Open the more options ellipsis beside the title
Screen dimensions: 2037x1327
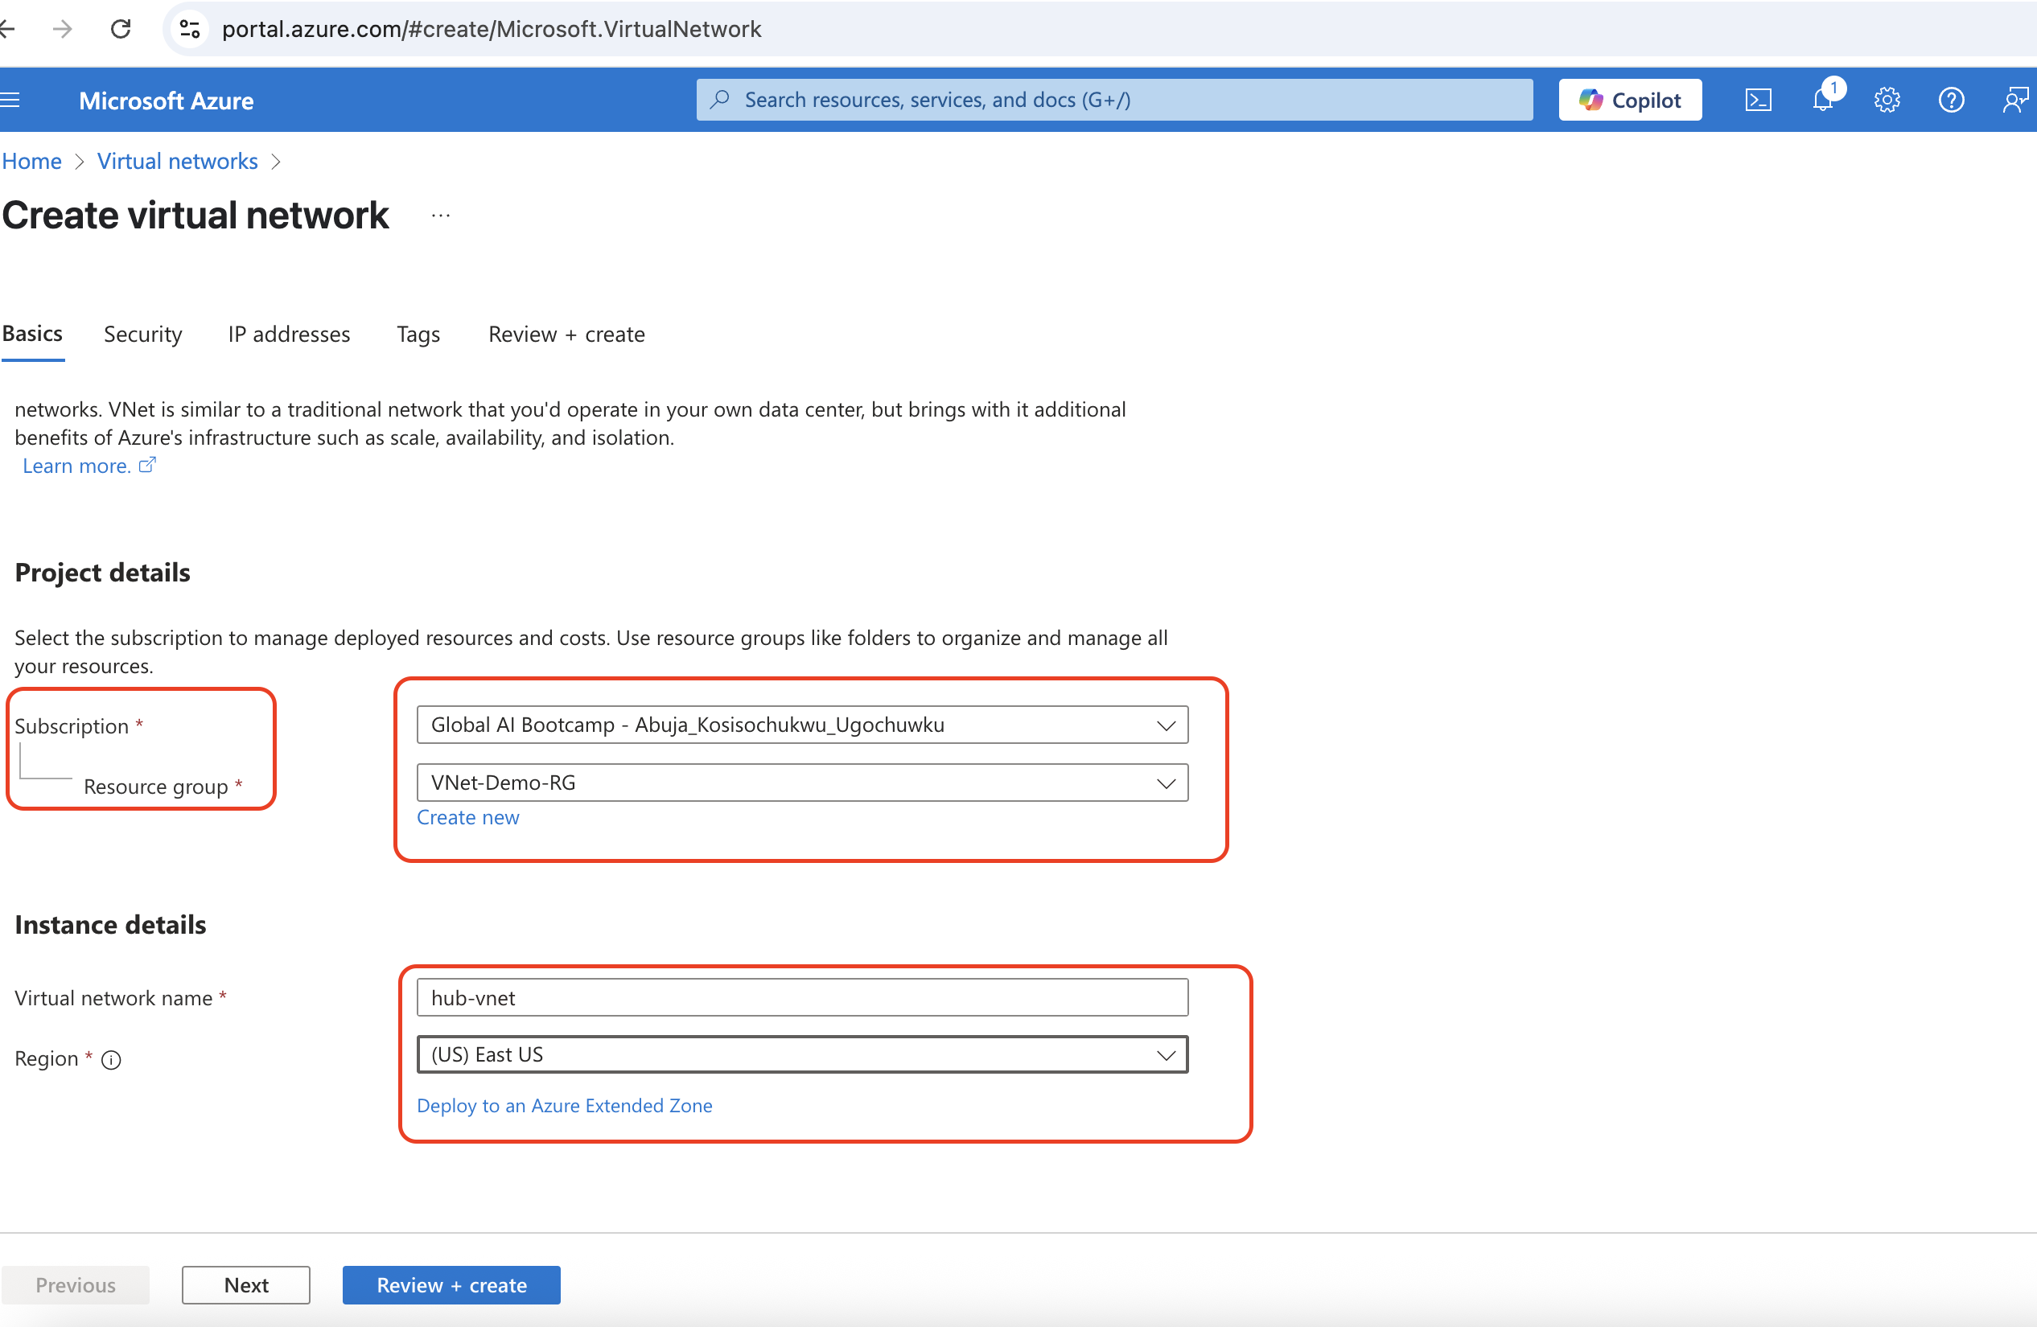click(x=441, y=216)
